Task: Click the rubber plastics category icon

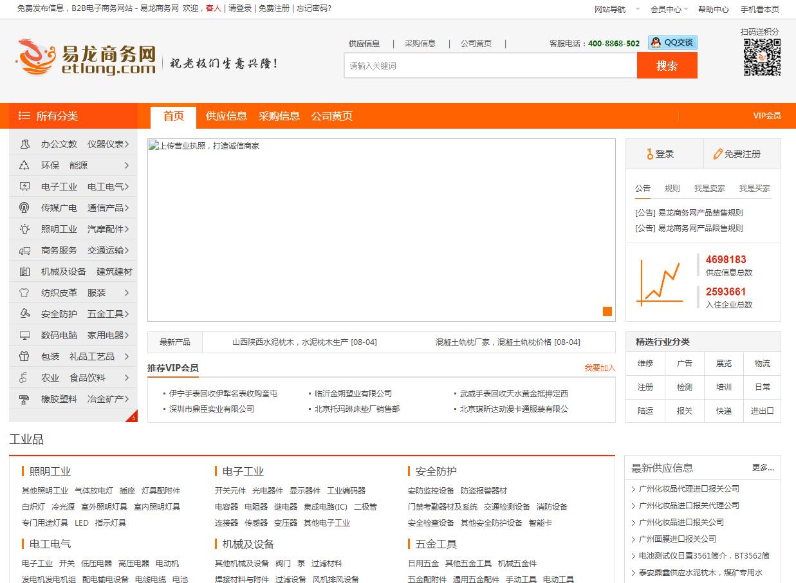Action: click(x=24, y=399)
